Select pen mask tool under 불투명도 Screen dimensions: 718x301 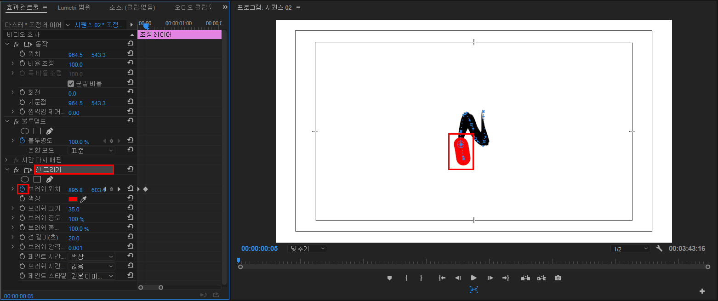(x=50, y=131)
